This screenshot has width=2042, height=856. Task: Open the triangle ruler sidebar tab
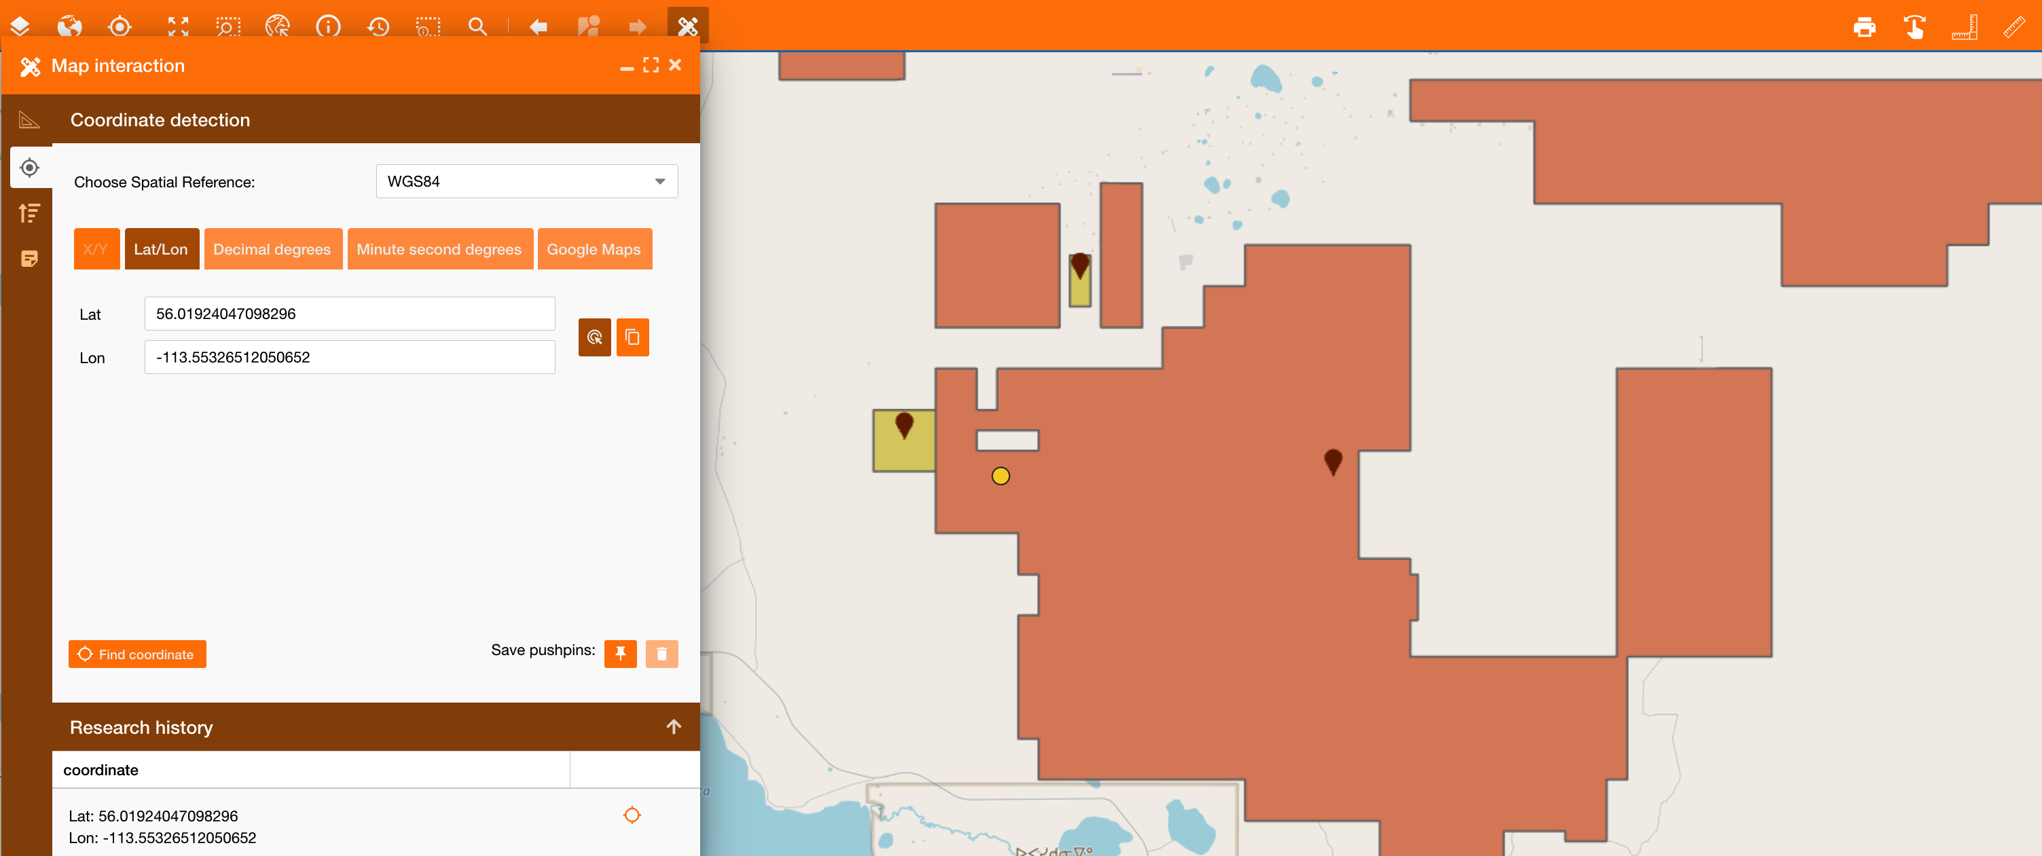[29, 120]
